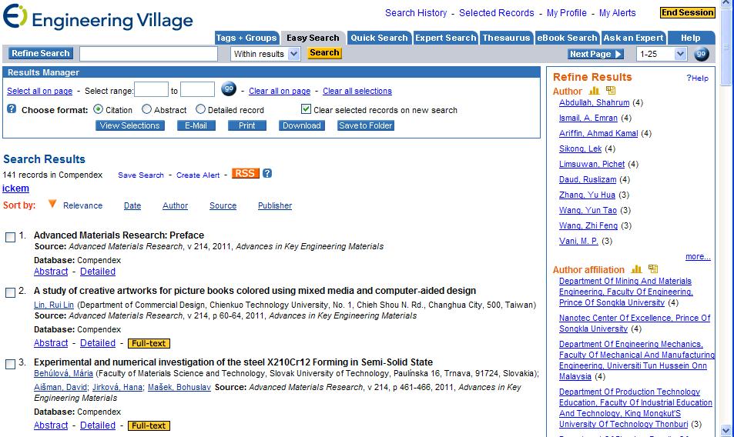
Task: Switch to Expert Search tab
Action: click(x=446, y=38)
